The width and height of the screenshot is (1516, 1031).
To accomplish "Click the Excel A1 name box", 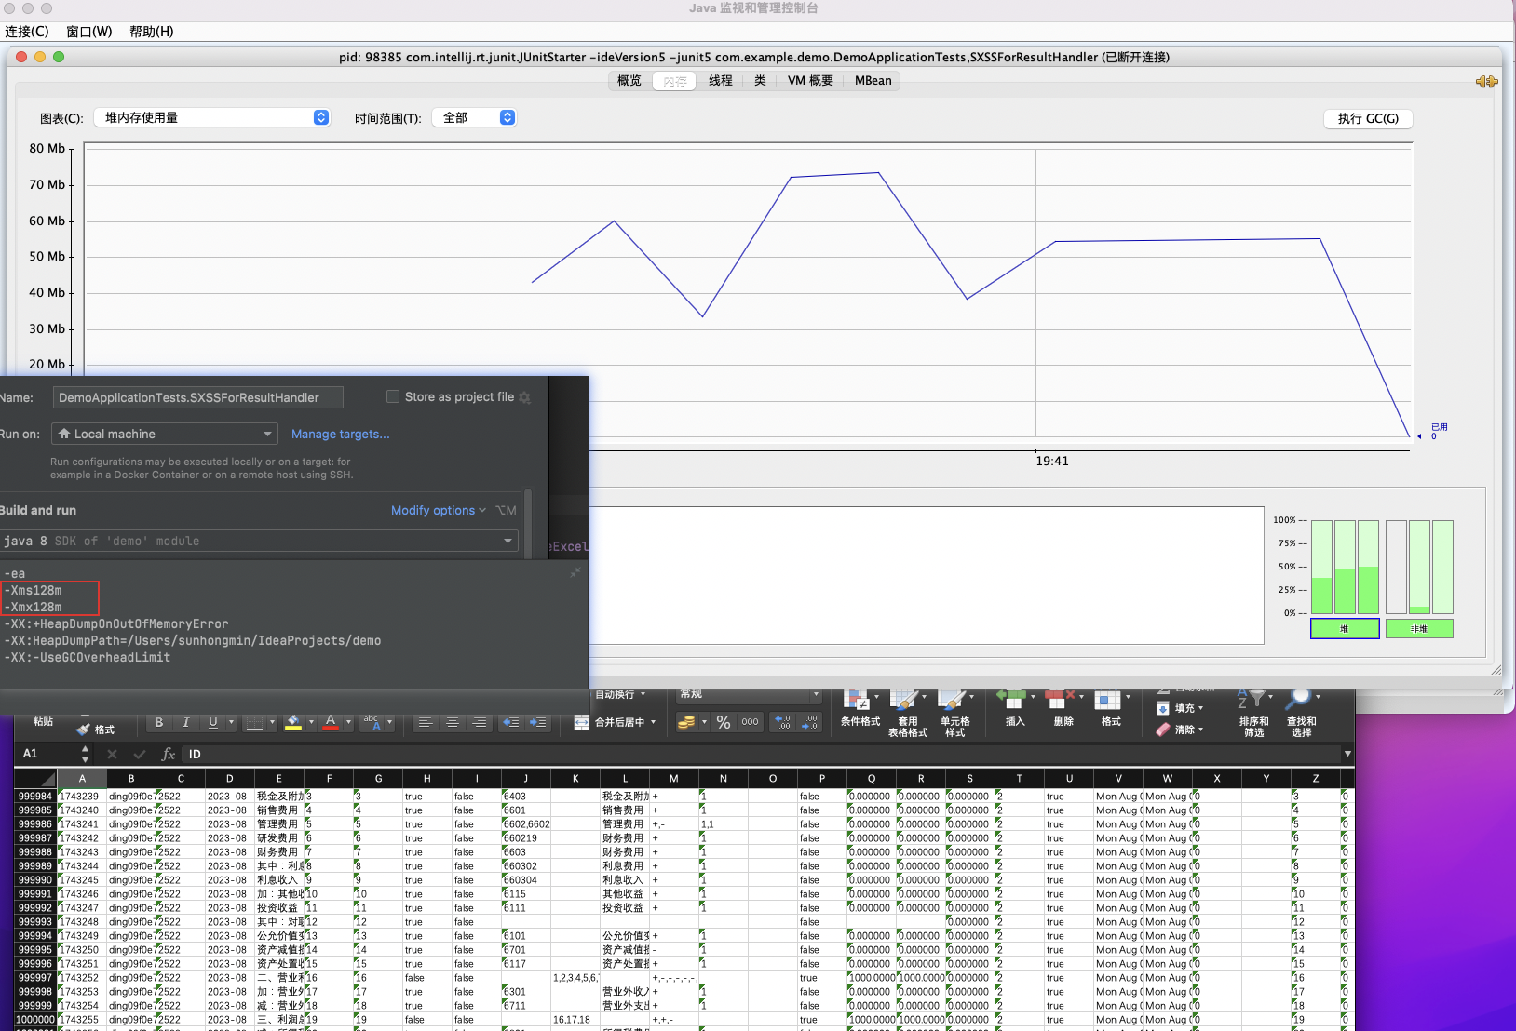I will tap(48, 754).
